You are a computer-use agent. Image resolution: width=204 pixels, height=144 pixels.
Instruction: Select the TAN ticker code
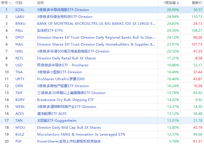[19, 121]
